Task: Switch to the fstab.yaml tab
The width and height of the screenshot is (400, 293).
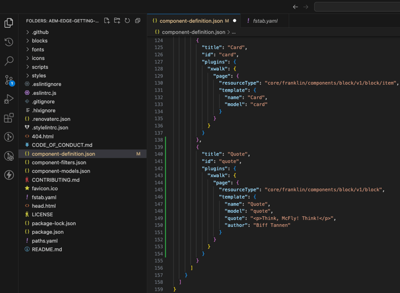Action: (265, 21)
